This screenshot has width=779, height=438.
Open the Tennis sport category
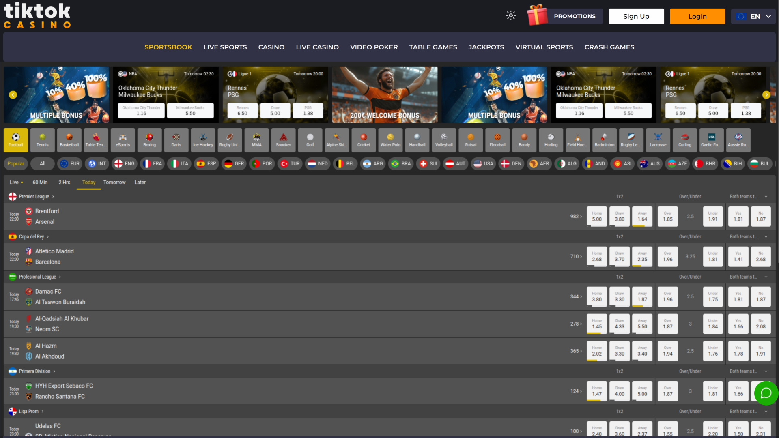click(x=42, y=140)
